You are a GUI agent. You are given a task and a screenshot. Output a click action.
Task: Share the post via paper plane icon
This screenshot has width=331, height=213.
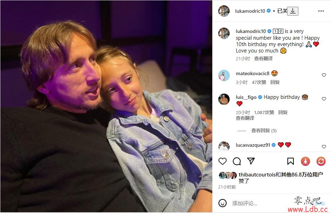pos(251,161)
